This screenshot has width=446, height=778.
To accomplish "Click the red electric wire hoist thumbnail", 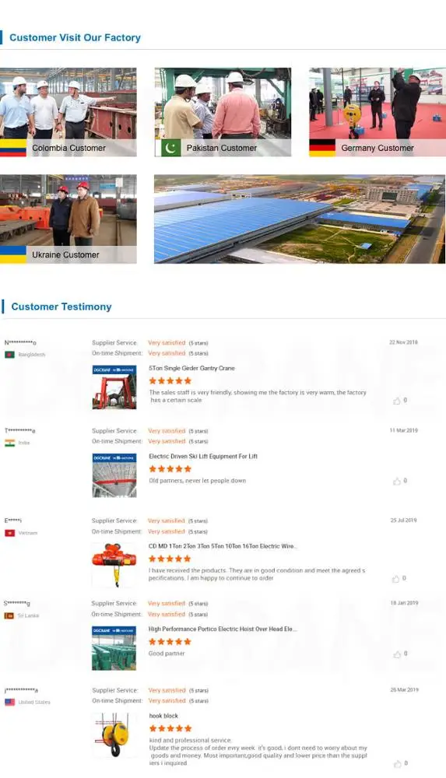I will (x=114, y=565).
